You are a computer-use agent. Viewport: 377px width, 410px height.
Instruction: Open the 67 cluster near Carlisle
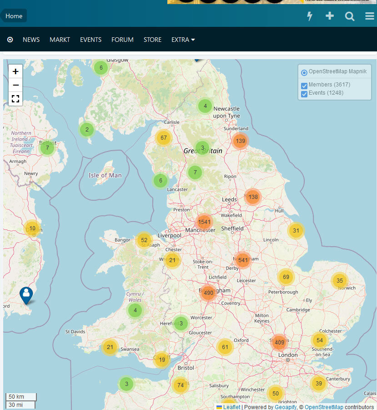coord(164,138)
